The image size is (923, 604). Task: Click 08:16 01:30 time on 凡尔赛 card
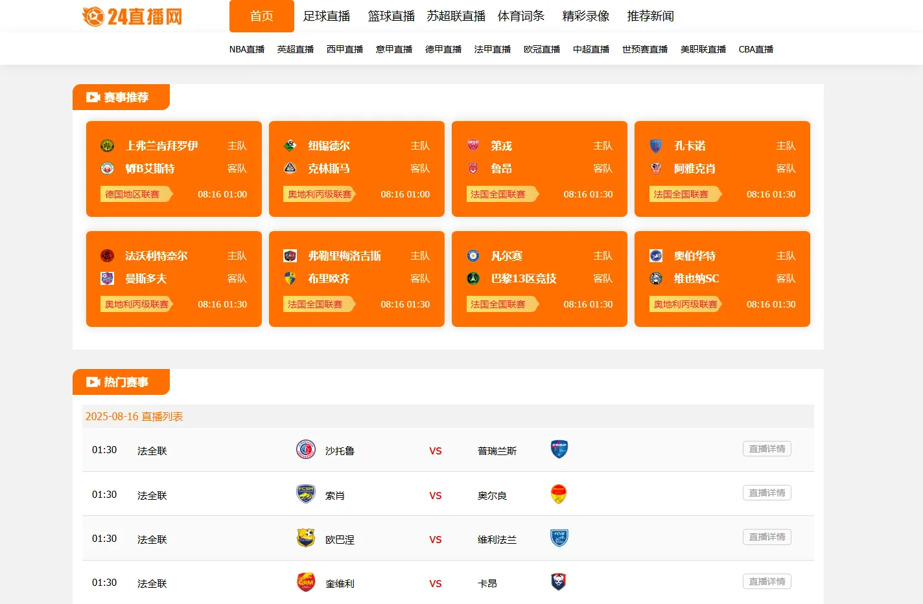pyautogui.click(x=588, y=304)
